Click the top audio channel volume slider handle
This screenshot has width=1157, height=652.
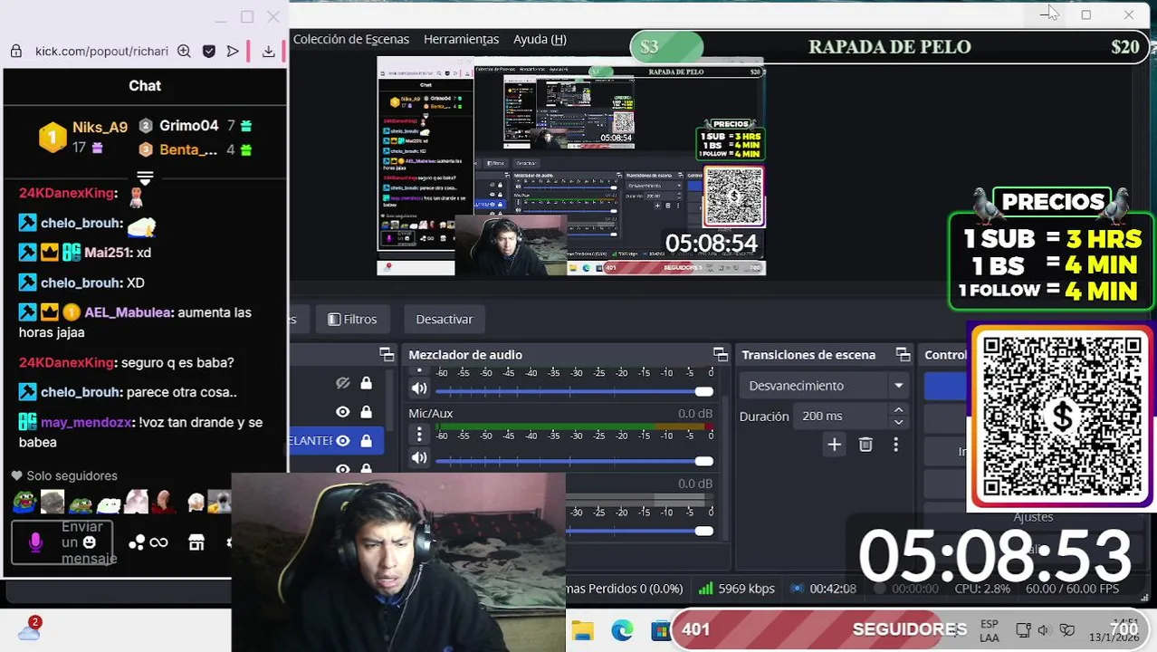click(703, 391)
